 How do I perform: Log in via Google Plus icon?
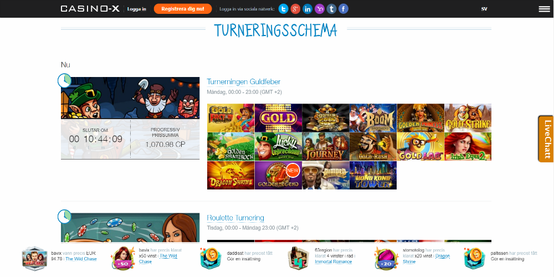point(295,9)
